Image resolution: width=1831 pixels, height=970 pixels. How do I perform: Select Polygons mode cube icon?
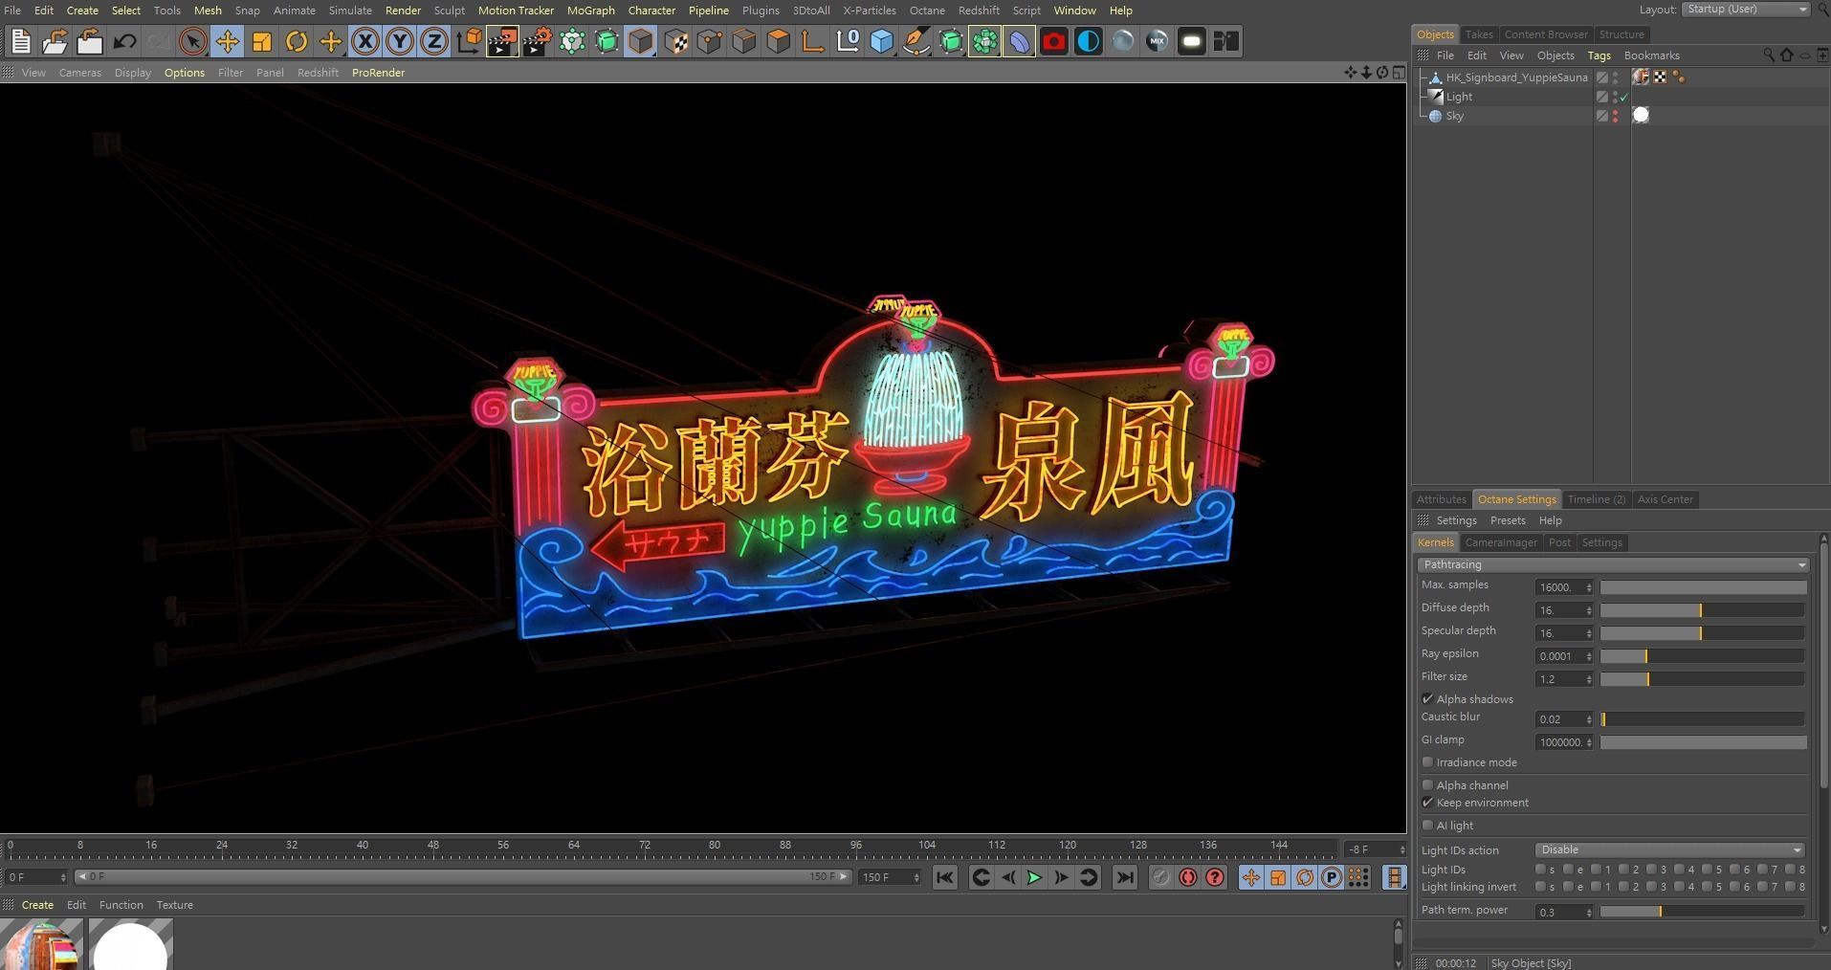coord(778,41)
